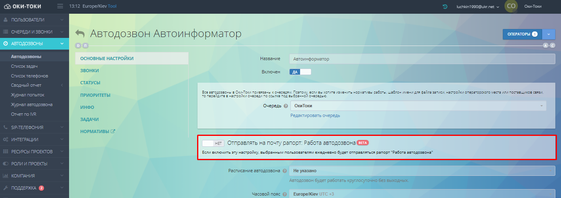Click help icon beside Расписание автодозвона

point(285,171)
